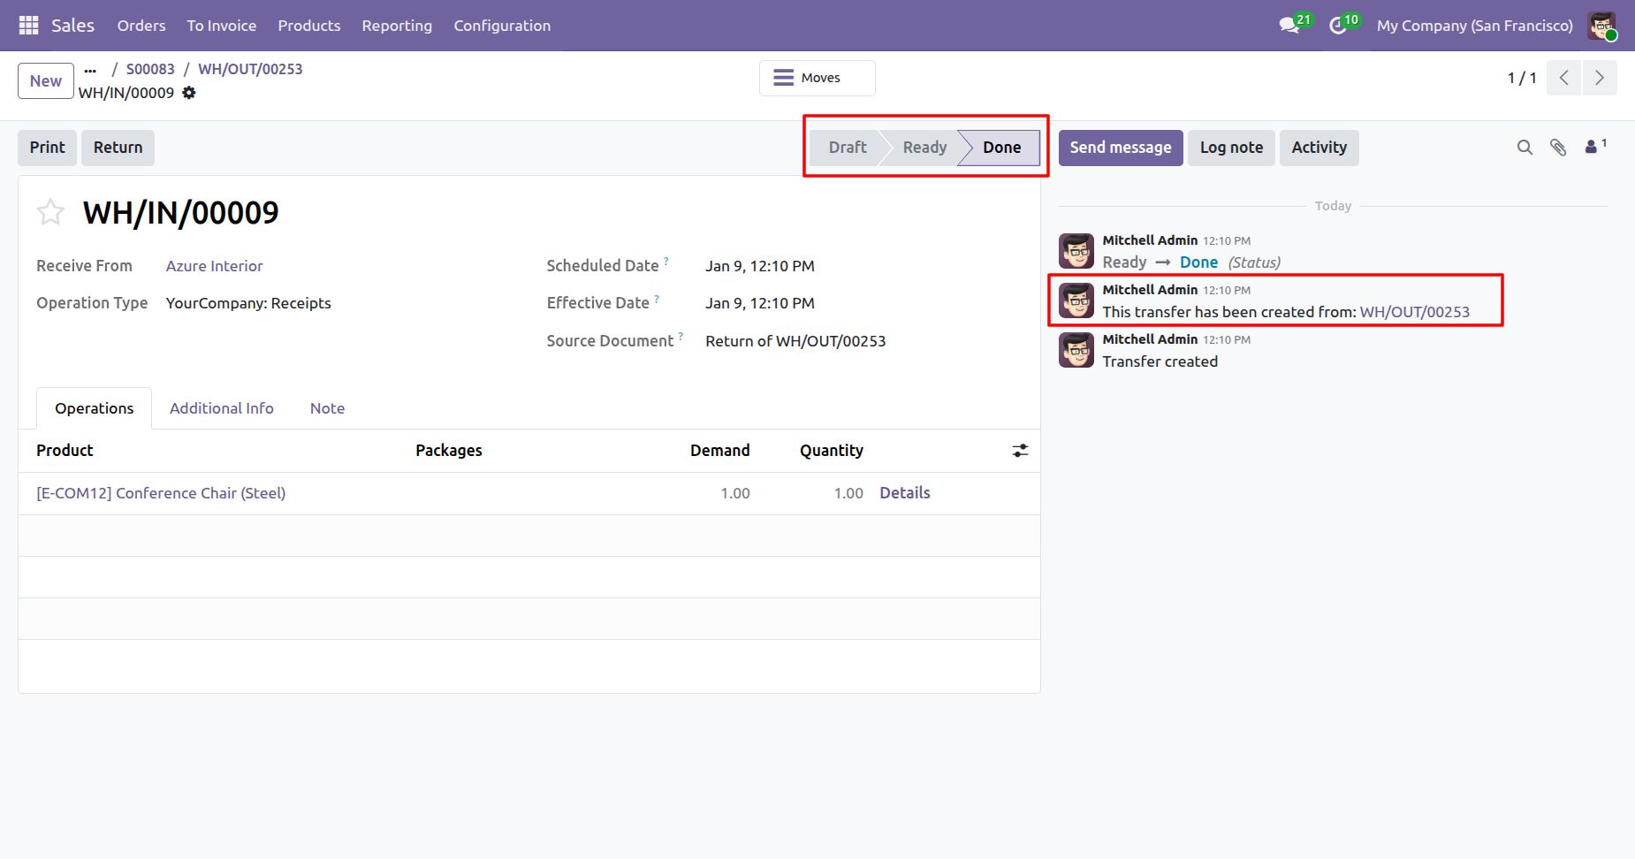The height and width of the screenshot is (859, 1635).
Task: Click the paperclip attachments icon
Action: (x=1558, y=148)
